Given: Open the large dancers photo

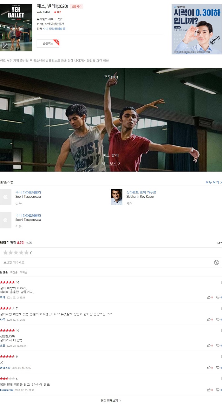Looking at the screenshot, I should (x=111, y=120).
